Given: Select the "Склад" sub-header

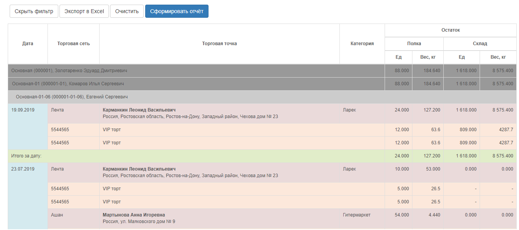Looking at the screenshot, I should point(480,44).
